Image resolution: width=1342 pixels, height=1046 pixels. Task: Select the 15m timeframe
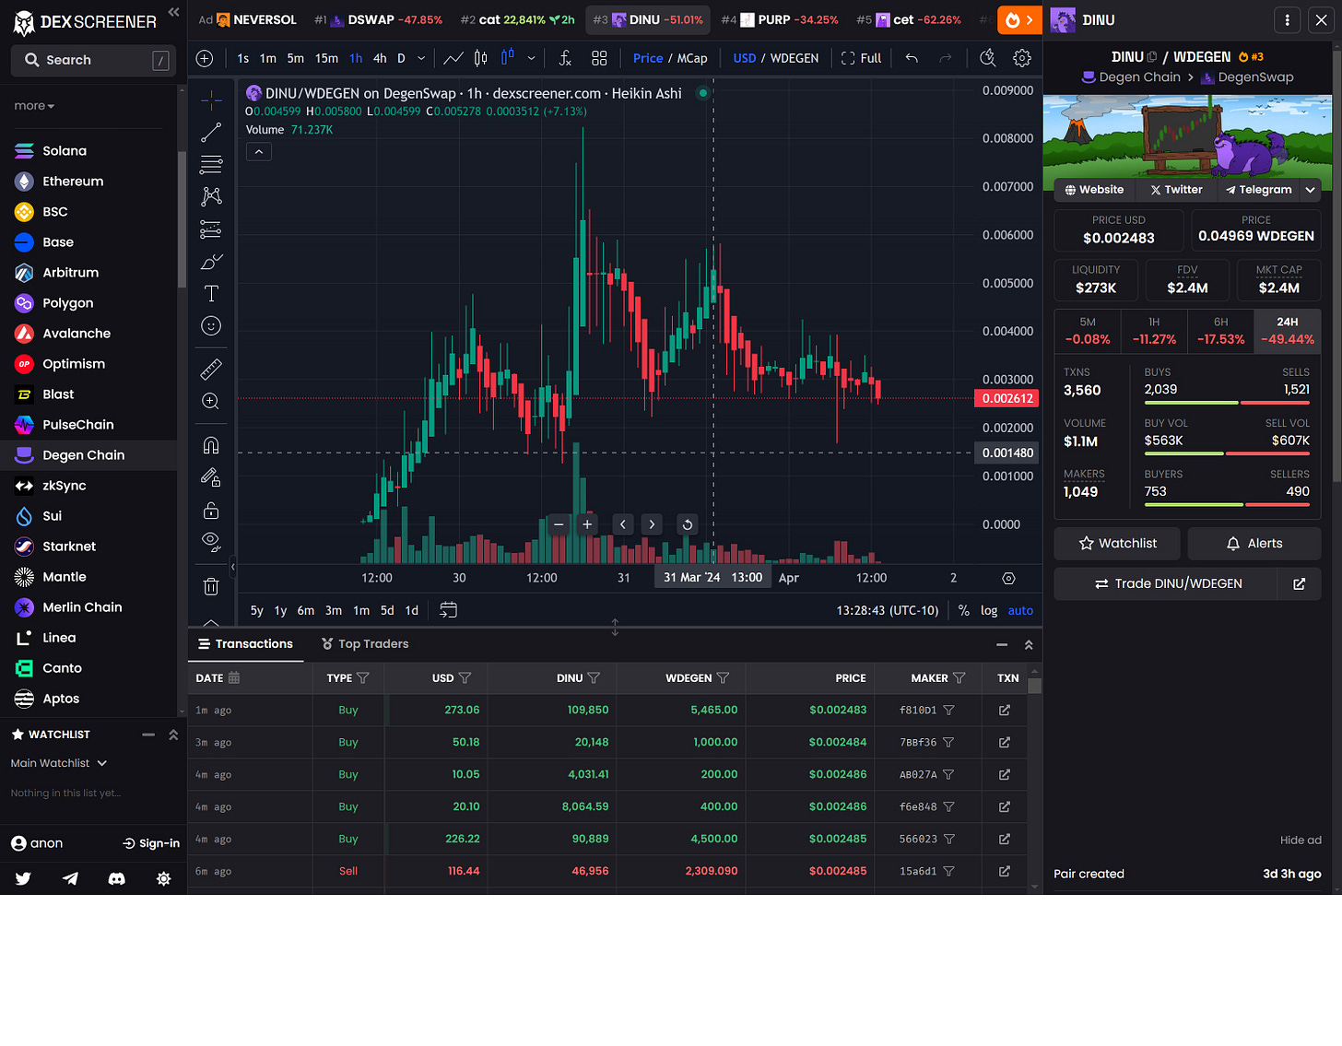326,58
